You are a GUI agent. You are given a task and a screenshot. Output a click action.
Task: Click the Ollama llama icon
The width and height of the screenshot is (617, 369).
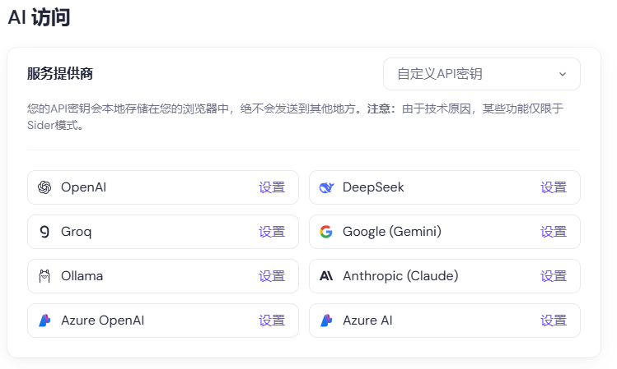pyautogui.click(x=44, y=276)
